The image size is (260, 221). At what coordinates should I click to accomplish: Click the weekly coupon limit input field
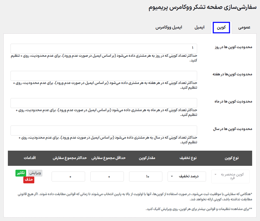click(x=104, y=76)
